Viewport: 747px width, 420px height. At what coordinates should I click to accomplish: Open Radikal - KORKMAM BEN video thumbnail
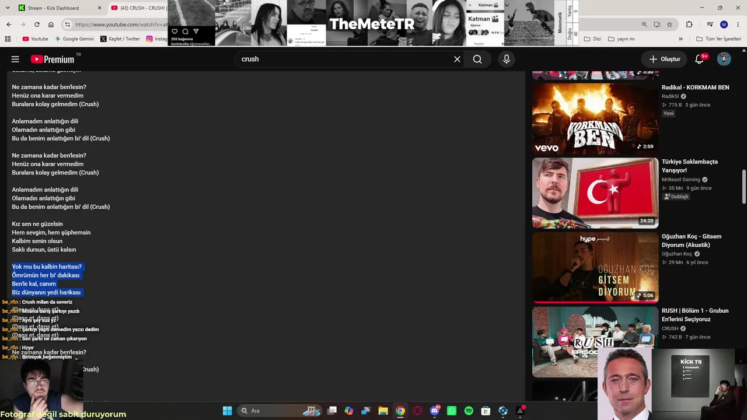595,118
